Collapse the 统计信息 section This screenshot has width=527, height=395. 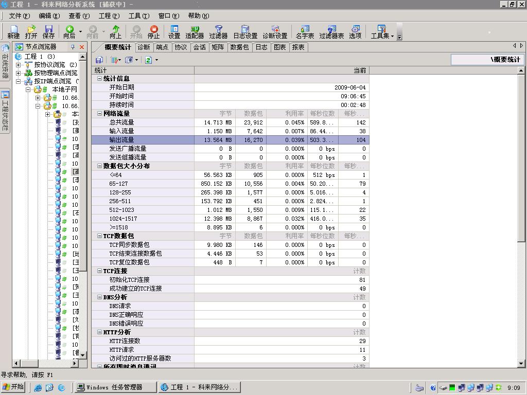pyautogui.click(x=99, y=79)
